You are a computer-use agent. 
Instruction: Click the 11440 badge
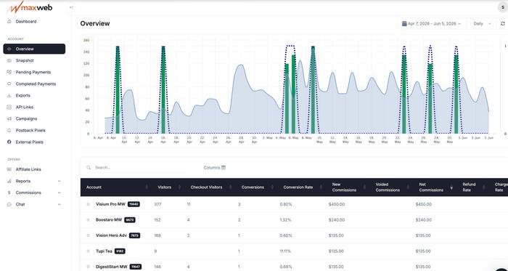click(134, 204)
